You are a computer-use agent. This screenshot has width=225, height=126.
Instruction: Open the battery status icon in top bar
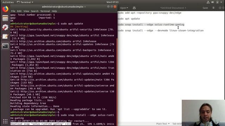217,2
